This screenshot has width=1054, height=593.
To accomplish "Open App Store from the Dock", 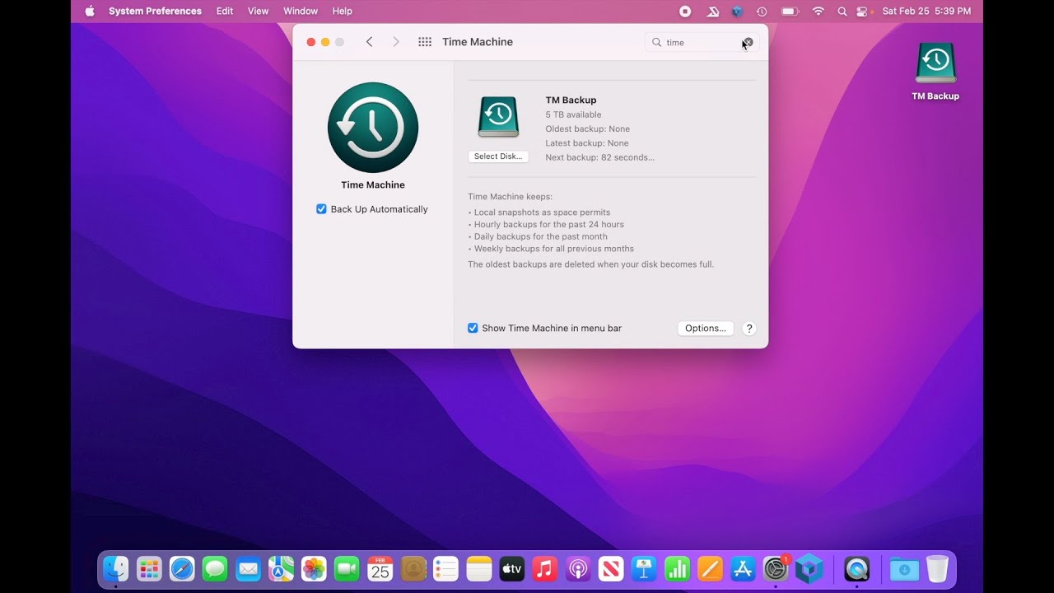I will (743, 568).
